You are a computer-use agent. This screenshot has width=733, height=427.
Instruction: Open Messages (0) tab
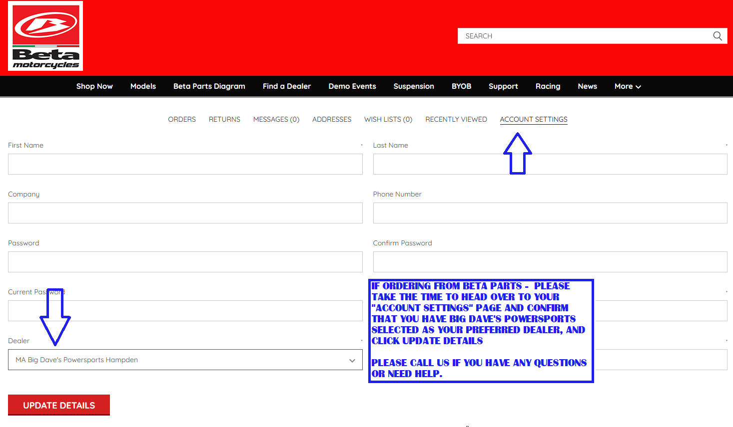coord(276,119)
